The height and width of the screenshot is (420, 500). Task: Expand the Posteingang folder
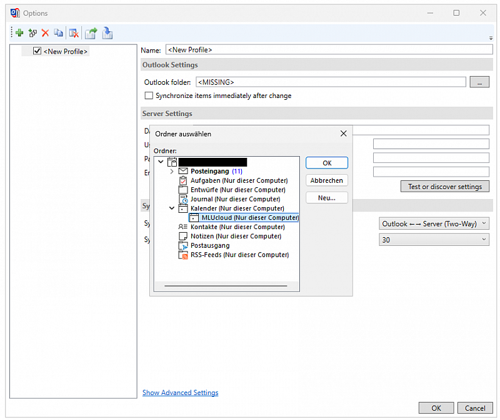(172, 171)
